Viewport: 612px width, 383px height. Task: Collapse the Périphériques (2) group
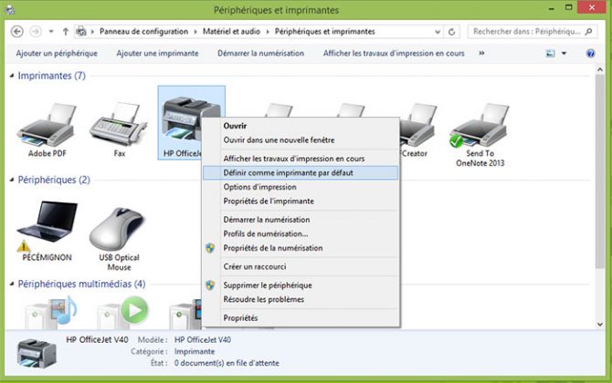pos(12,180)
